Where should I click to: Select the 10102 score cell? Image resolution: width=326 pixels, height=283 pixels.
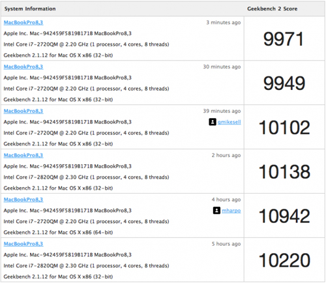click(x=284, y=127)
